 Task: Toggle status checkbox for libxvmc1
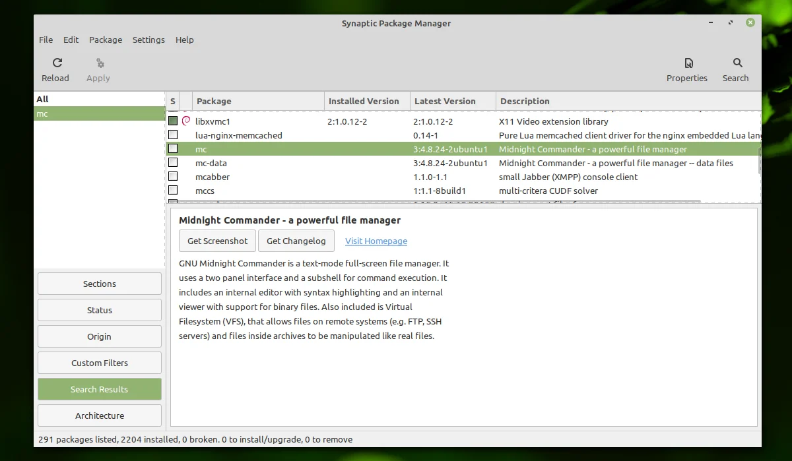173,121
